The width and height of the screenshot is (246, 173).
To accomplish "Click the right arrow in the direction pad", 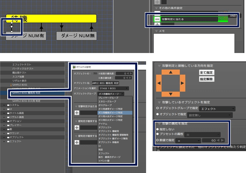I will (183, 83).
